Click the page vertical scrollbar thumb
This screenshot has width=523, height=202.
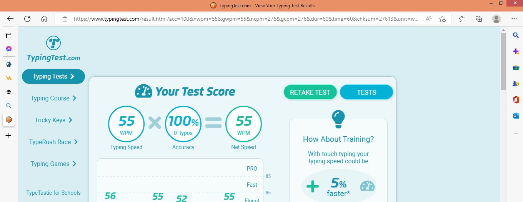[503, 61]
